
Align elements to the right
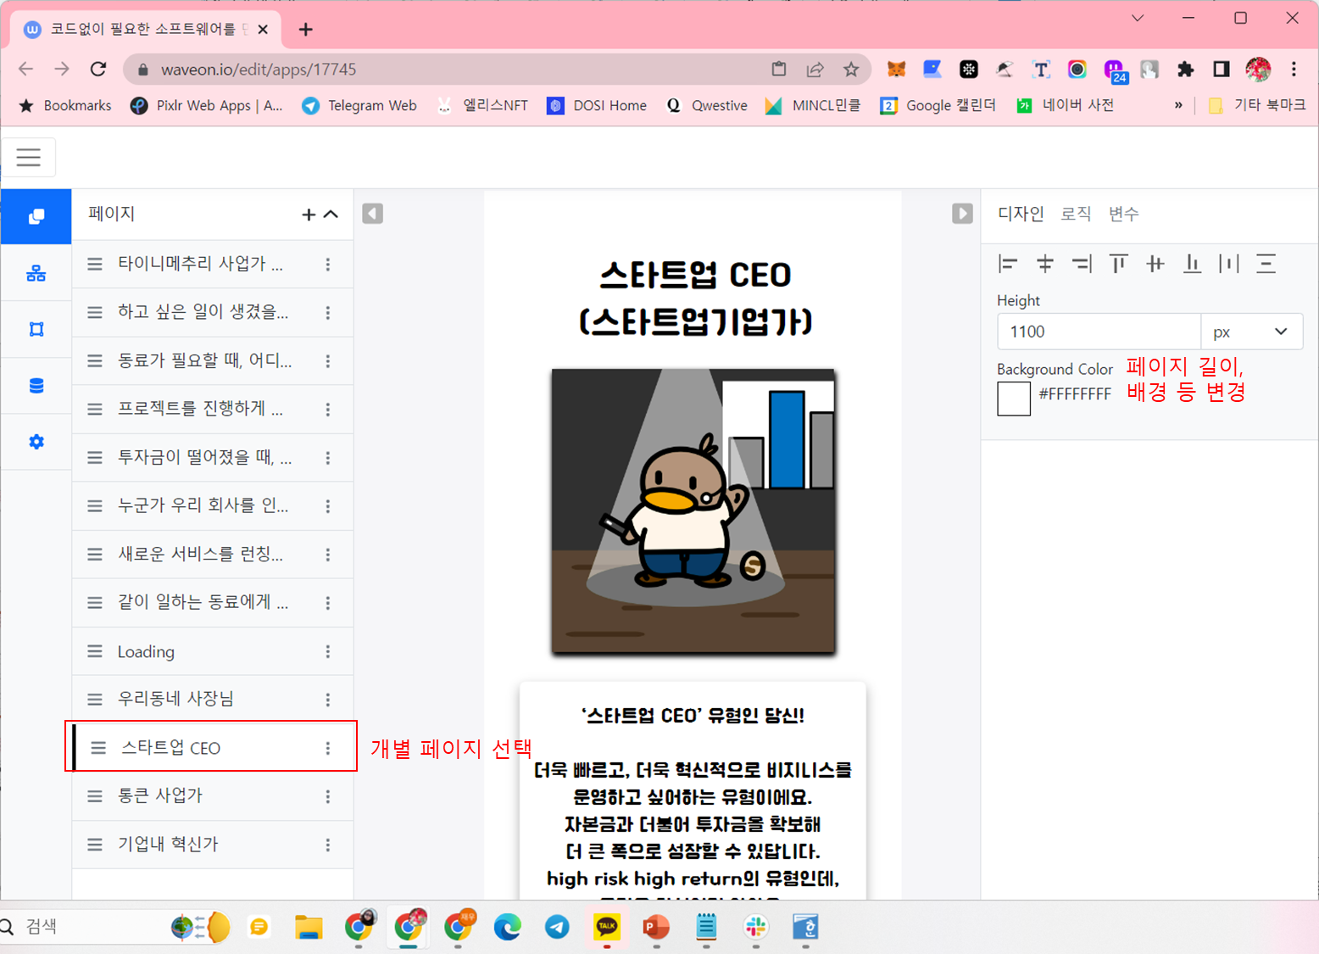(x=1082, y=264)
